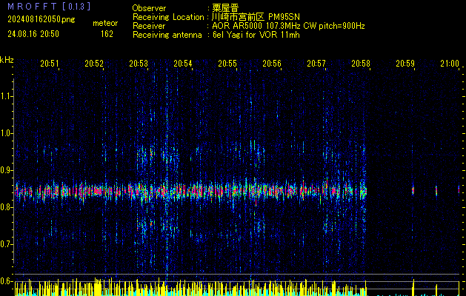Click the meteor count value 162

pyautogui.click(x=107, y=34)
